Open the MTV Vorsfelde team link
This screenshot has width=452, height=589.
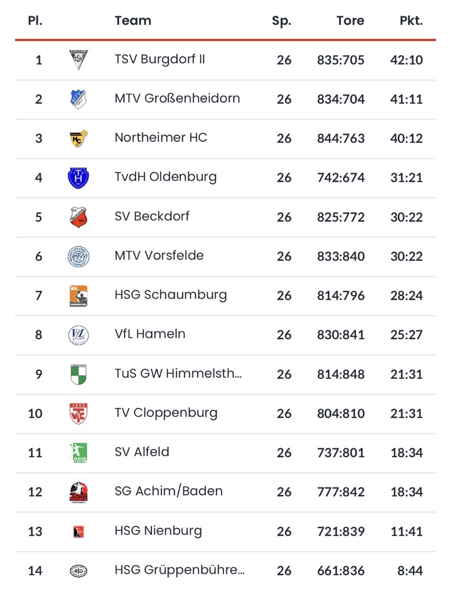click(x=159, y=255)
